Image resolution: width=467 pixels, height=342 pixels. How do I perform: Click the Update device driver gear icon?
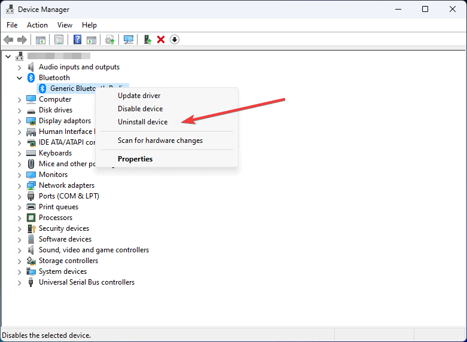pos(110,39)
